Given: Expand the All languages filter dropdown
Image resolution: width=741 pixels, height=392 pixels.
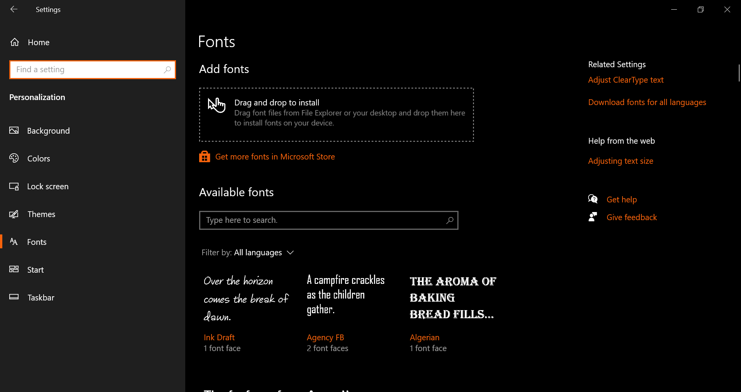Looking at the screenshot, I should click(x=264, y=253).
